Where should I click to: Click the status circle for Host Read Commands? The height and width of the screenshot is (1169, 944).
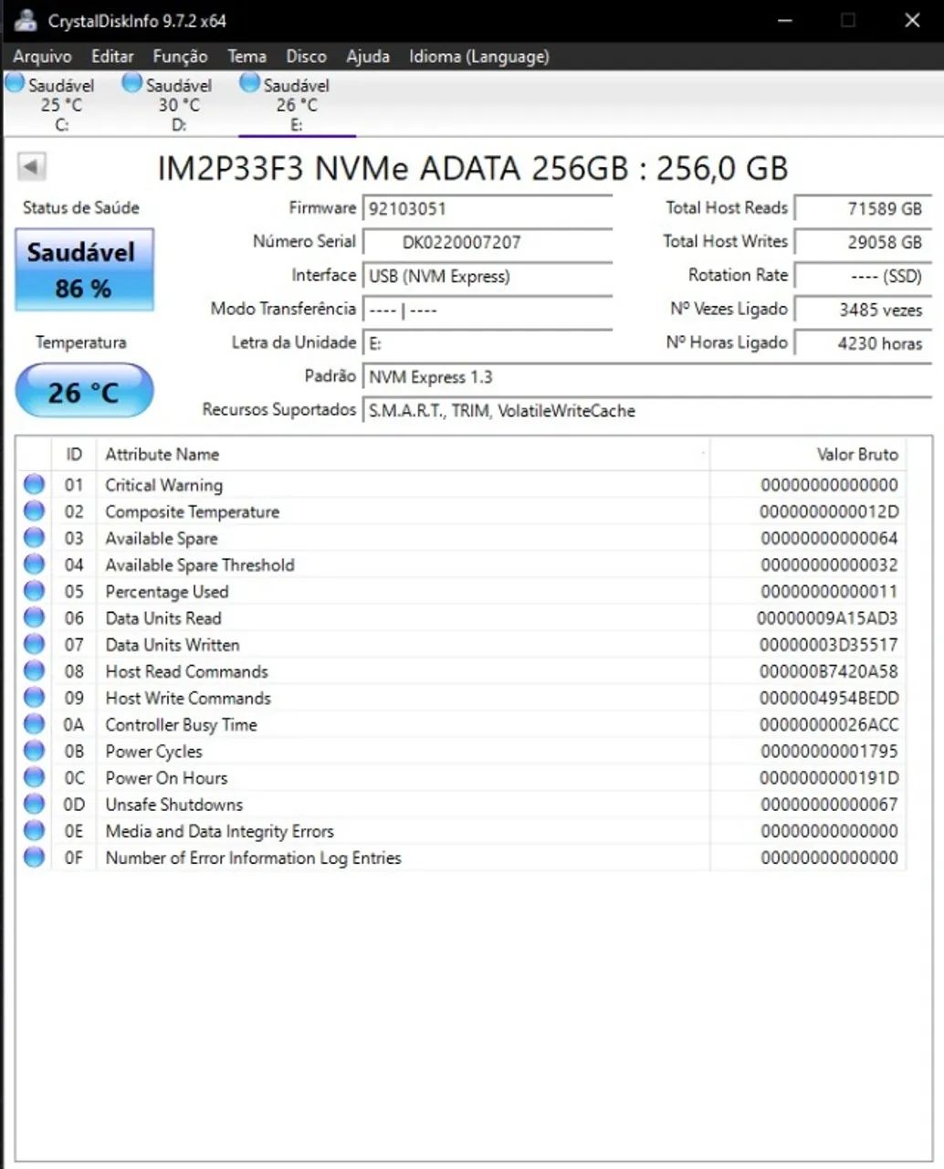click(35, 670)
